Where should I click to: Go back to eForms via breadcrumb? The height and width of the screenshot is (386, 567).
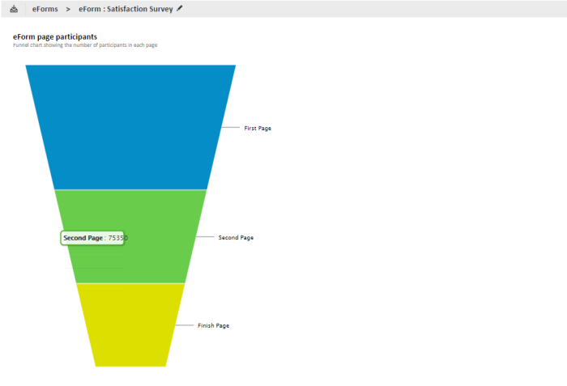coord(45,9)
